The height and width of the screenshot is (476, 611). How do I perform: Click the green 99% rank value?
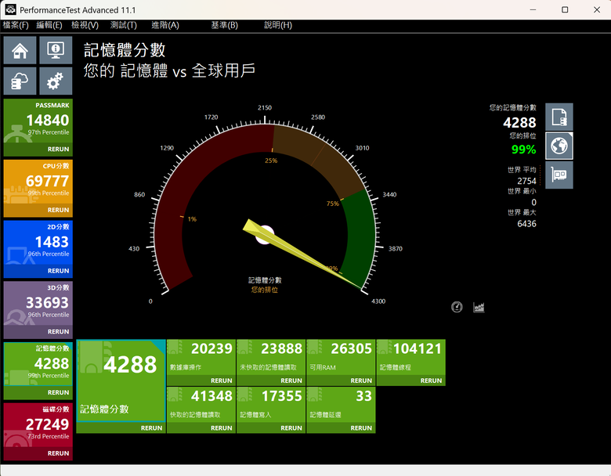click(523, 150)
